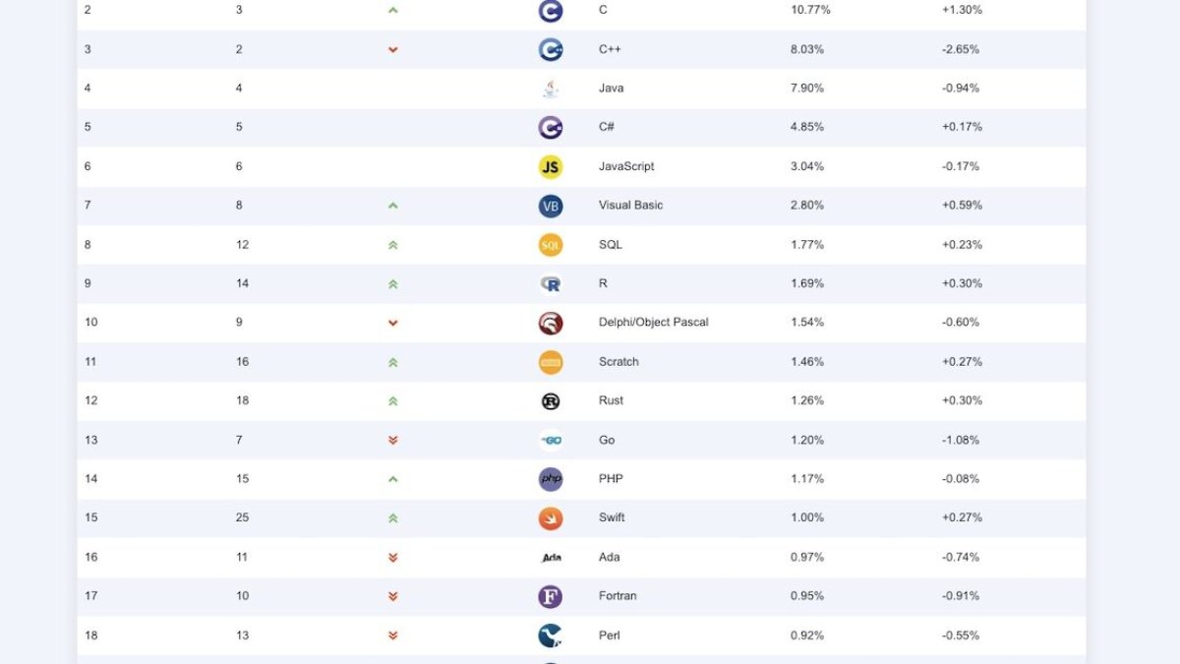The image size is (1180, 664).
Task: Click the Perl language name
Action: click(610, 635)
